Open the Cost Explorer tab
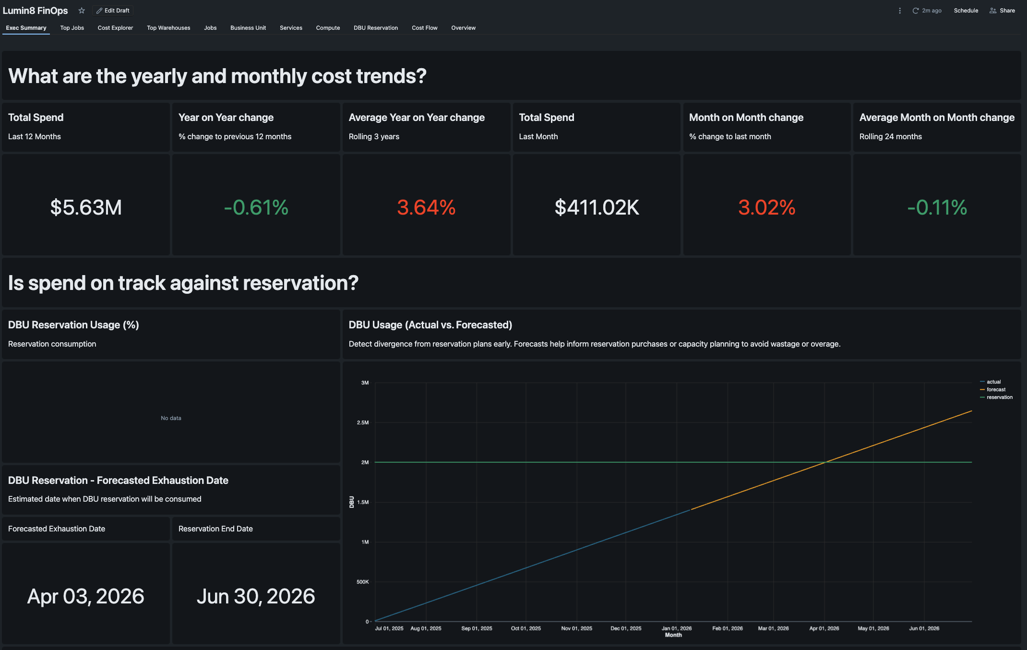This screenshot has height=650, width=1027. point(115,28)
